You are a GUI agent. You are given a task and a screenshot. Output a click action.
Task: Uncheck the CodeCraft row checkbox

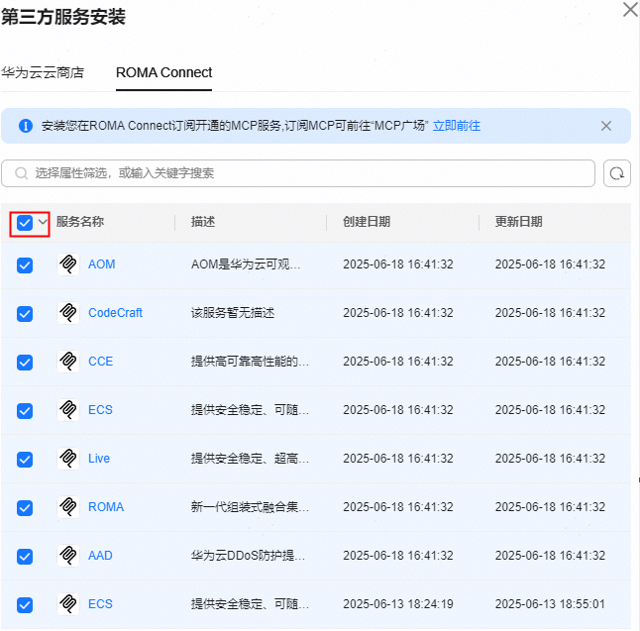(25, 313)
